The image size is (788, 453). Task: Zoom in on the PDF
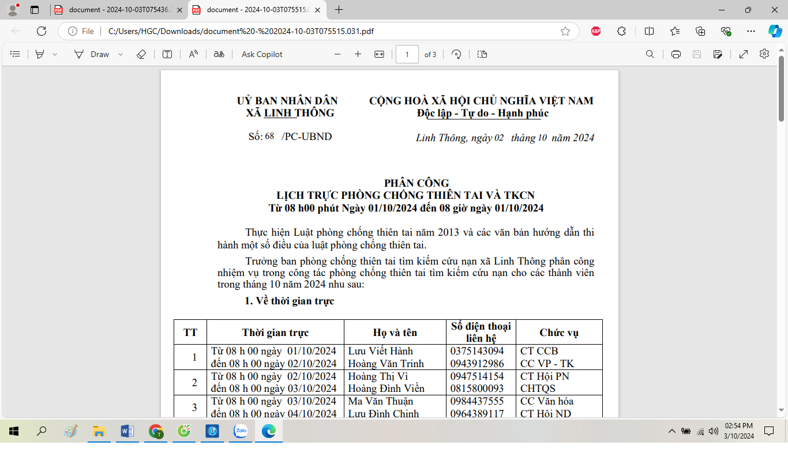[x=358, y=54]
